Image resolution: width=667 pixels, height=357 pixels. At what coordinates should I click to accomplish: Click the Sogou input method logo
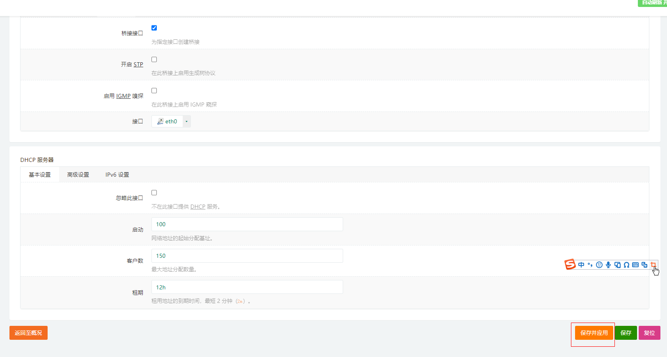(570, 264)
